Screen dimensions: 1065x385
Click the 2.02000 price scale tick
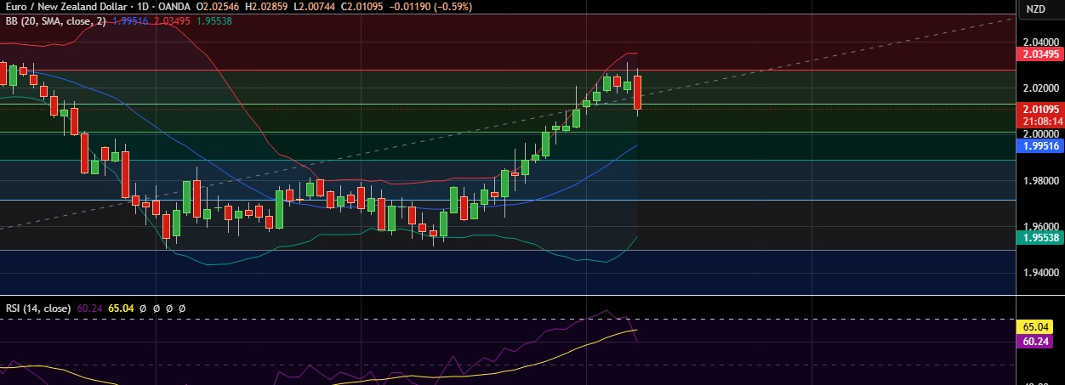[x=1040, y=88]
